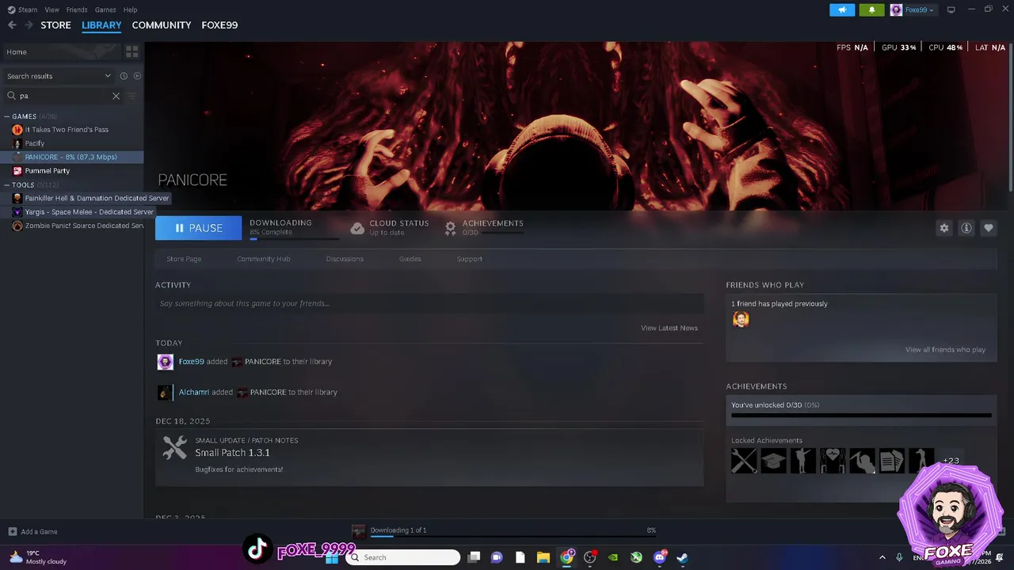Open the FOXE99 profile tab

(219, 25)
